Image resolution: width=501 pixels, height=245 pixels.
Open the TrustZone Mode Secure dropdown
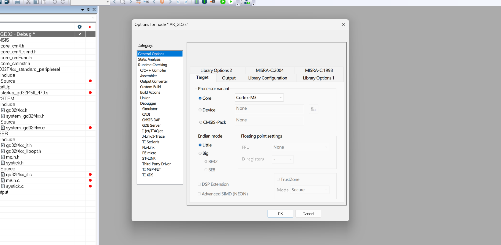[310, 190]
